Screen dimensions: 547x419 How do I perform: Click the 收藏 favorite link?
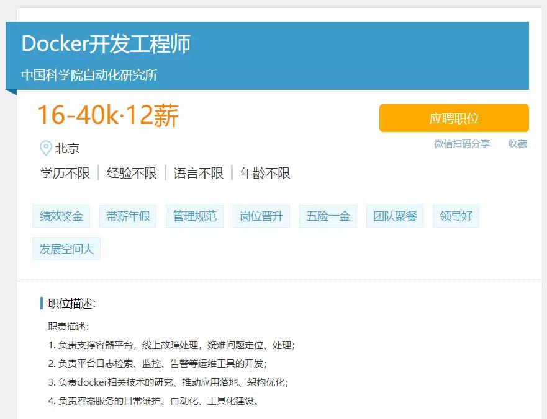point(517,144)
